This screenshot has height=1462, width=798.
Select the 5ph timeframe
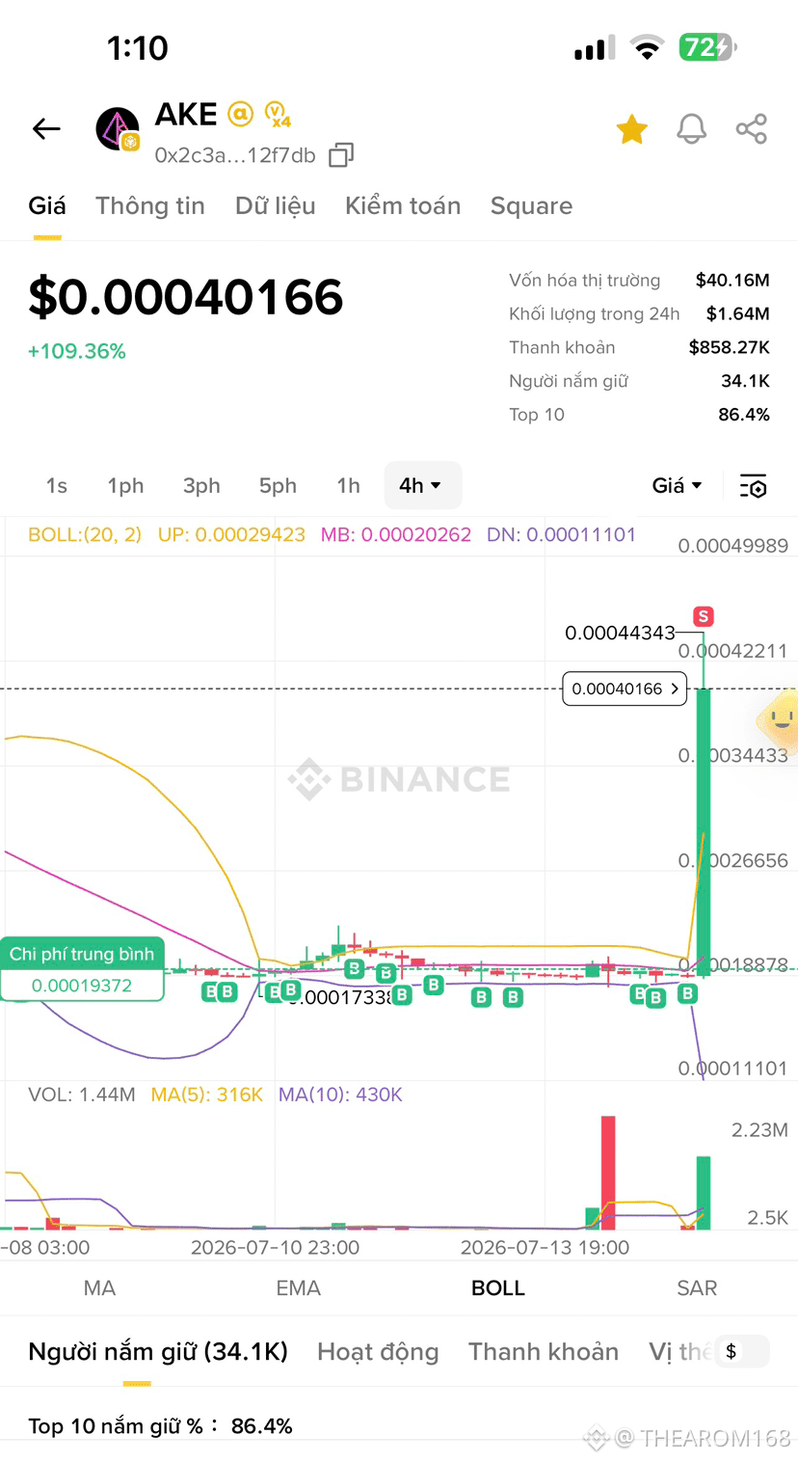coord(278,486)
